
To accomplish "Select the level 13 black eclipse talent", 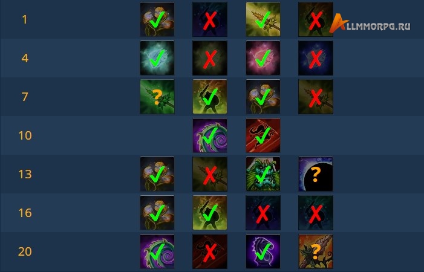I will [316, 174].
